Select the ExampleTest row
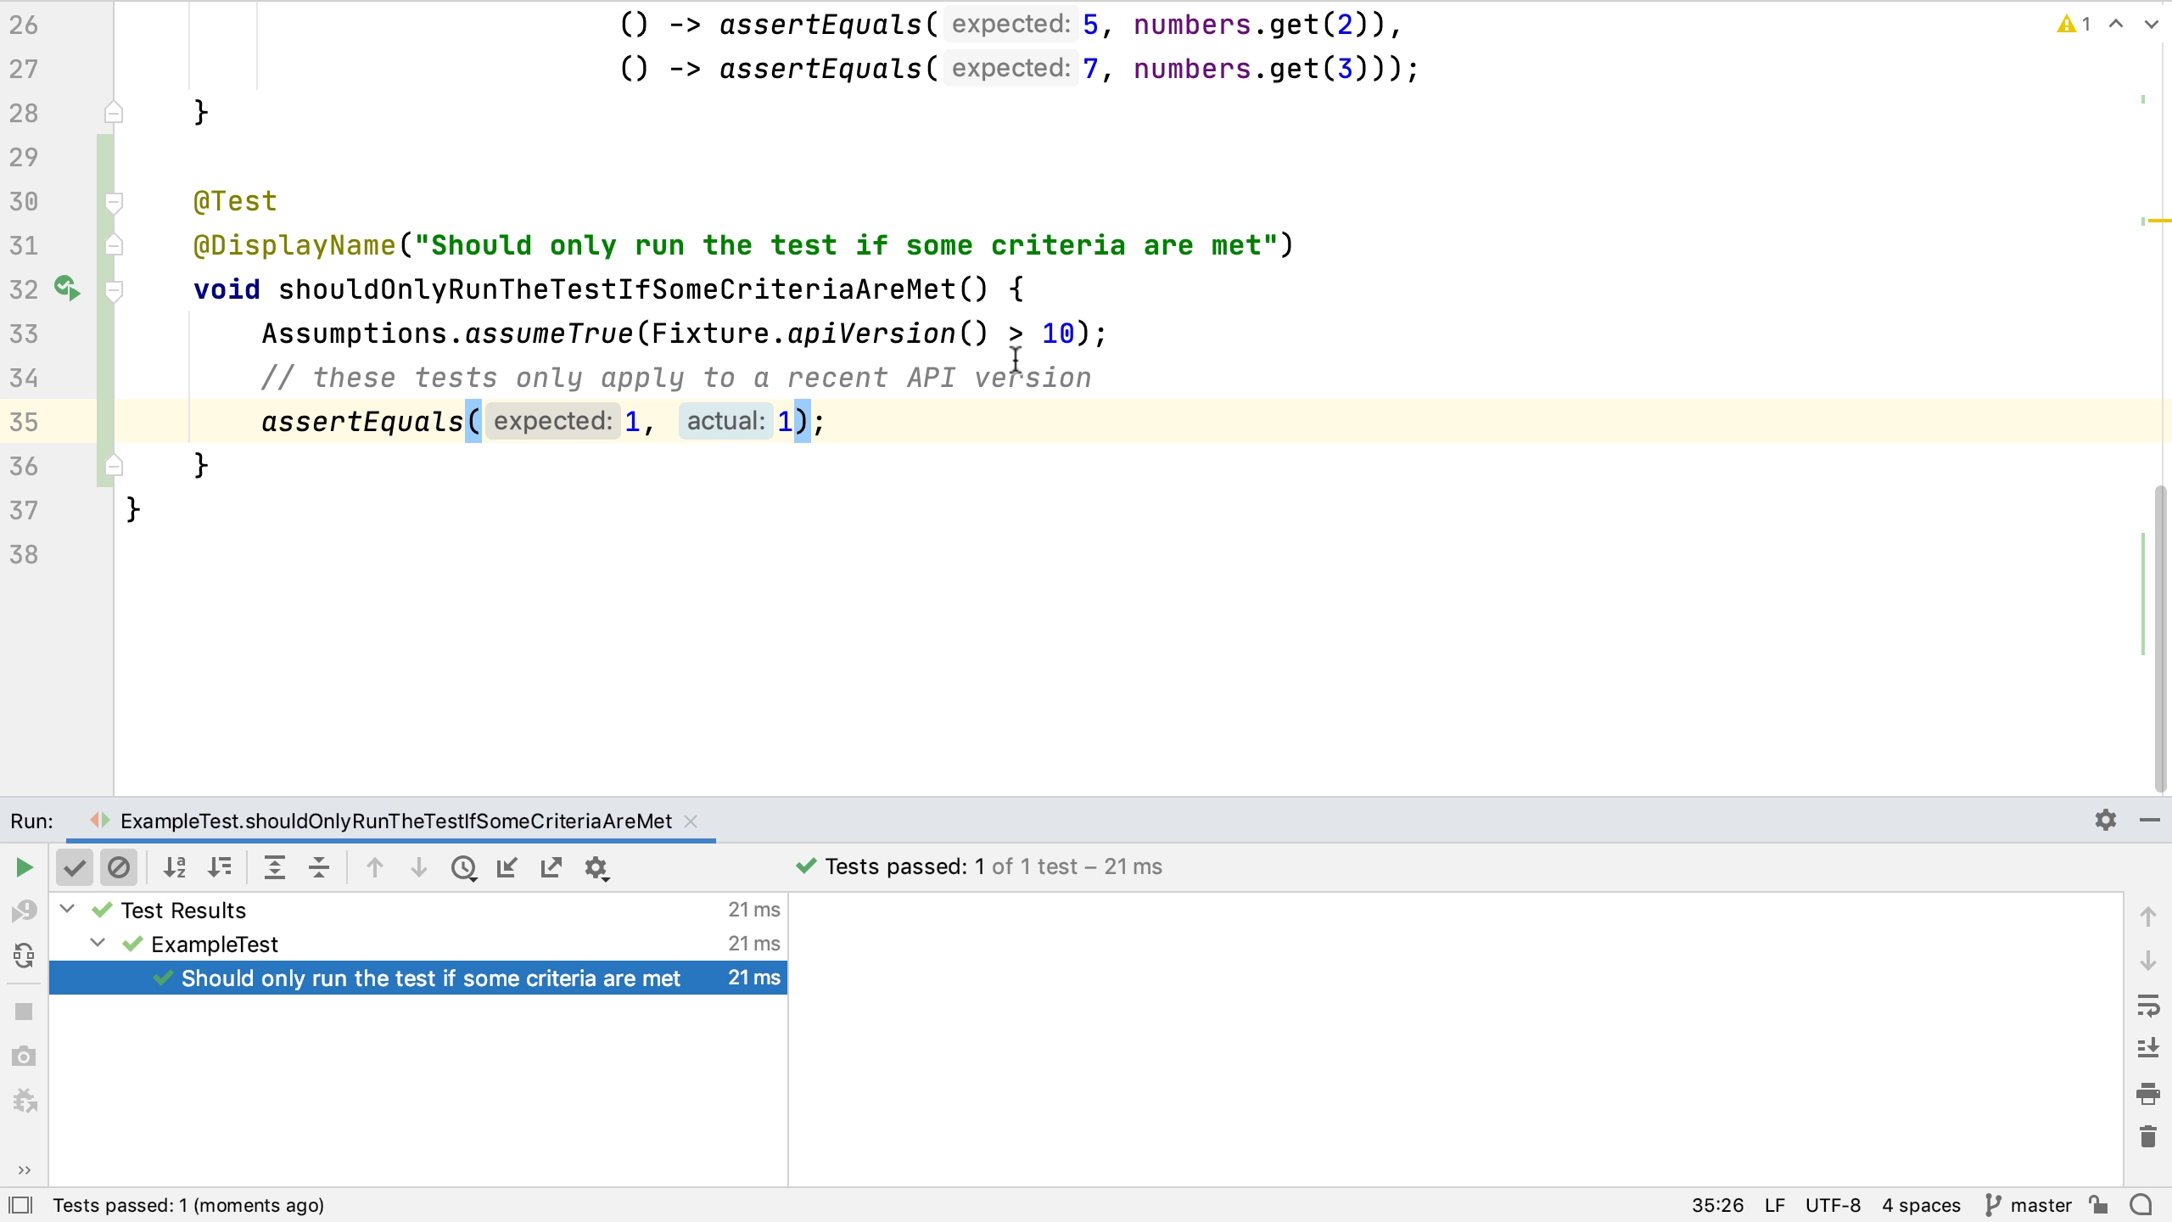This screenshot has height=1222, width=2172. 418,944
